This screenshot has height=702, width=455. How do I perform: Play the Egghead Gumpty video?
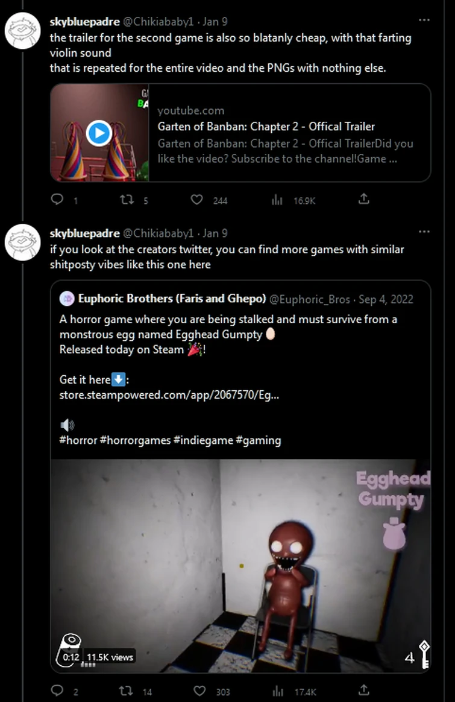tap(240, 566)
